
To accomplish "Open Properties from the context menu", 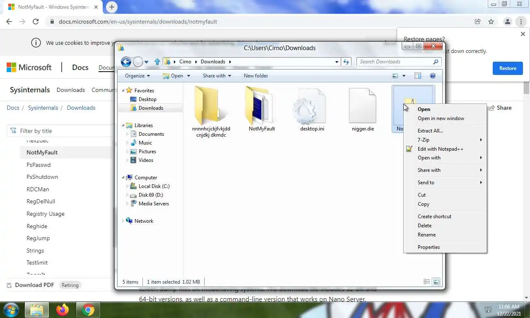I will [x=445, y=247].
